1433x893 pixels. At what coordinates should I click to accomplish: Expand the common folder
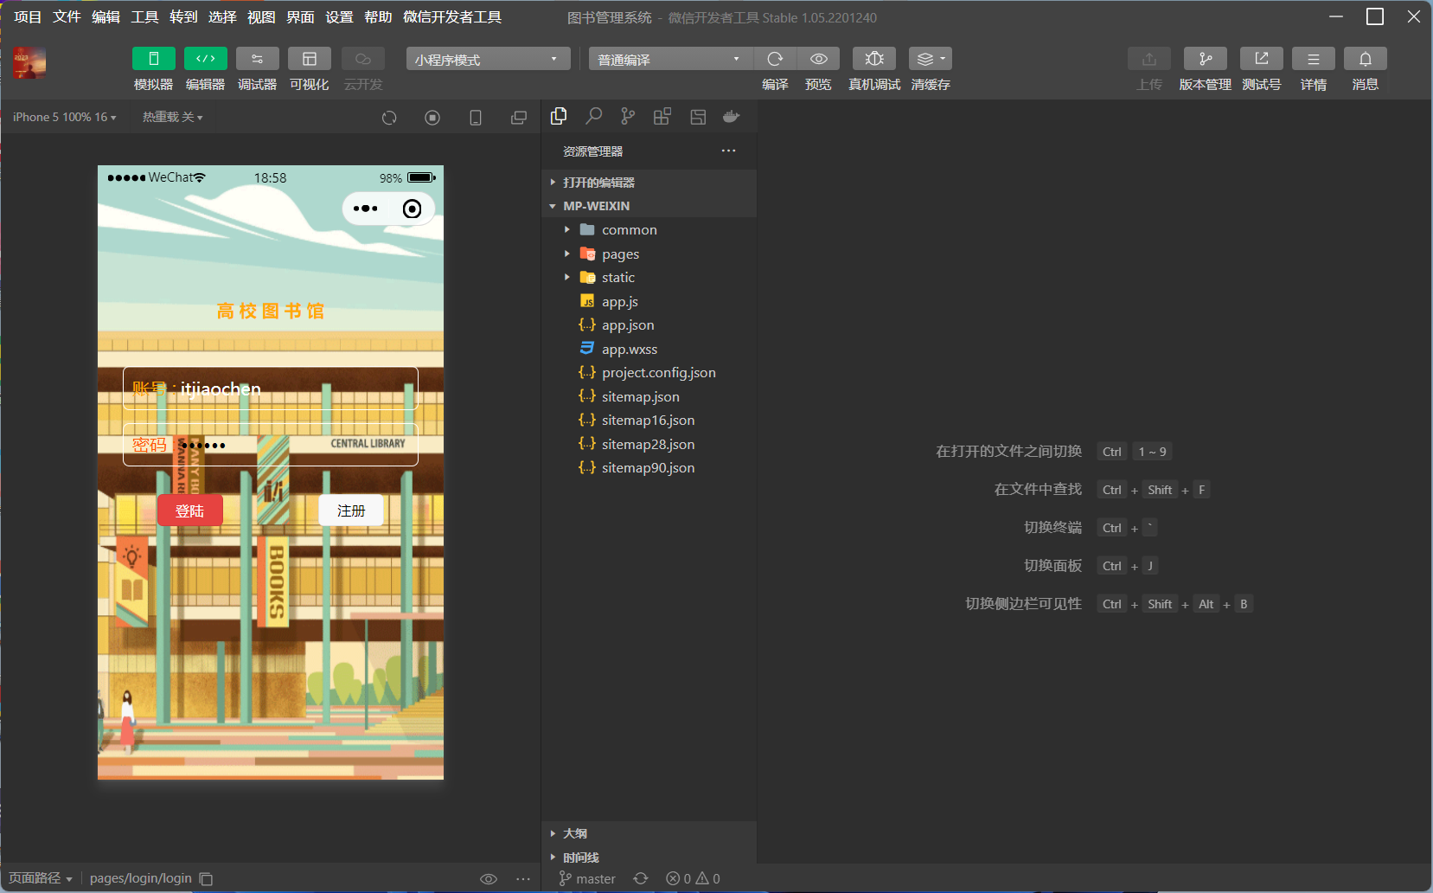[x=649, y=229]
